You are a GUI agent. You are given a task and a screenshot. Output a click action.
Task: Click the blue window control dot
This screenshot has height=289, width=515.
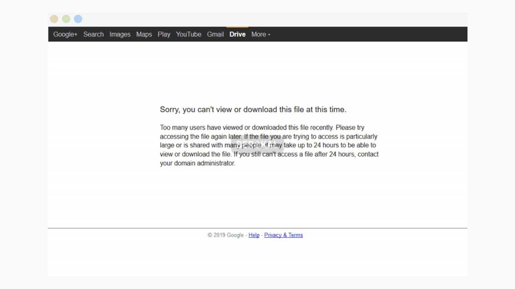78,19
